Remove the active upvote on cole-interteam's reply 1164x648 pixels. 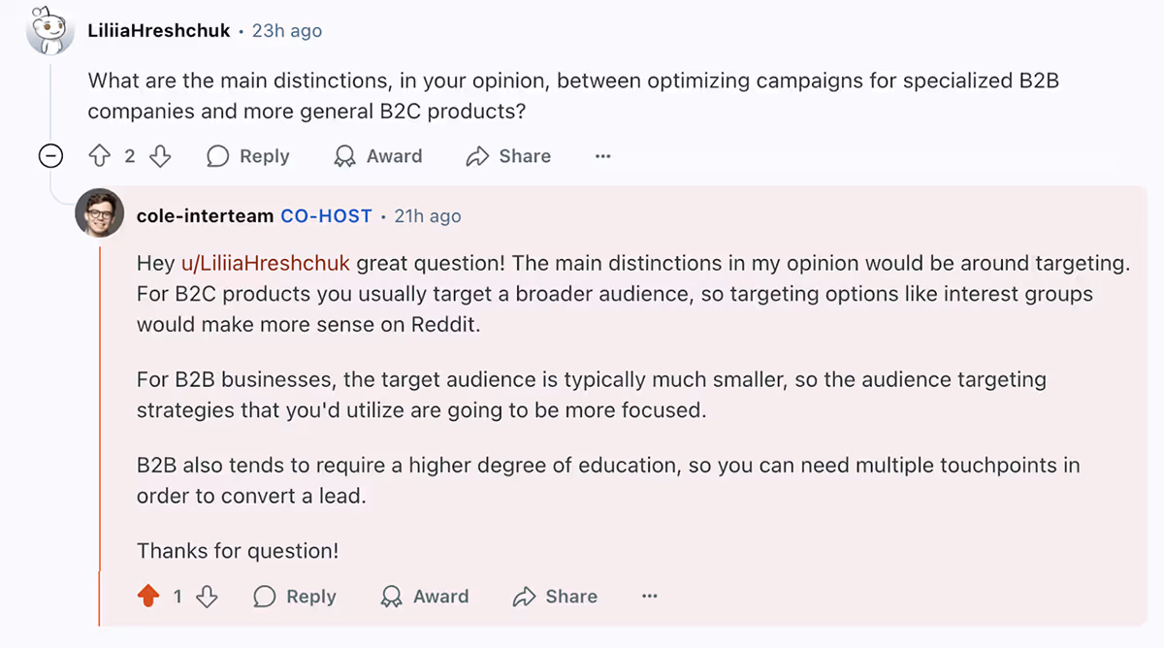(150, 596)
